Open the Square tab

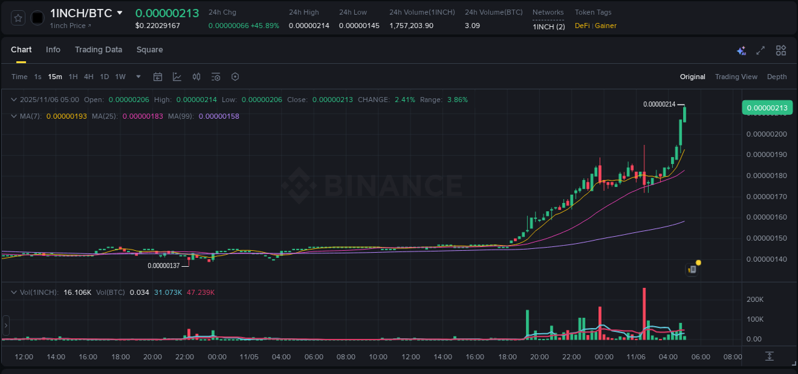pos(149,50)
